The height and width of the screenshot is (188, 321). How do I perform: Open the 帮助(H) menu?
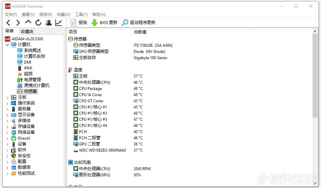(x=99, y=15)
